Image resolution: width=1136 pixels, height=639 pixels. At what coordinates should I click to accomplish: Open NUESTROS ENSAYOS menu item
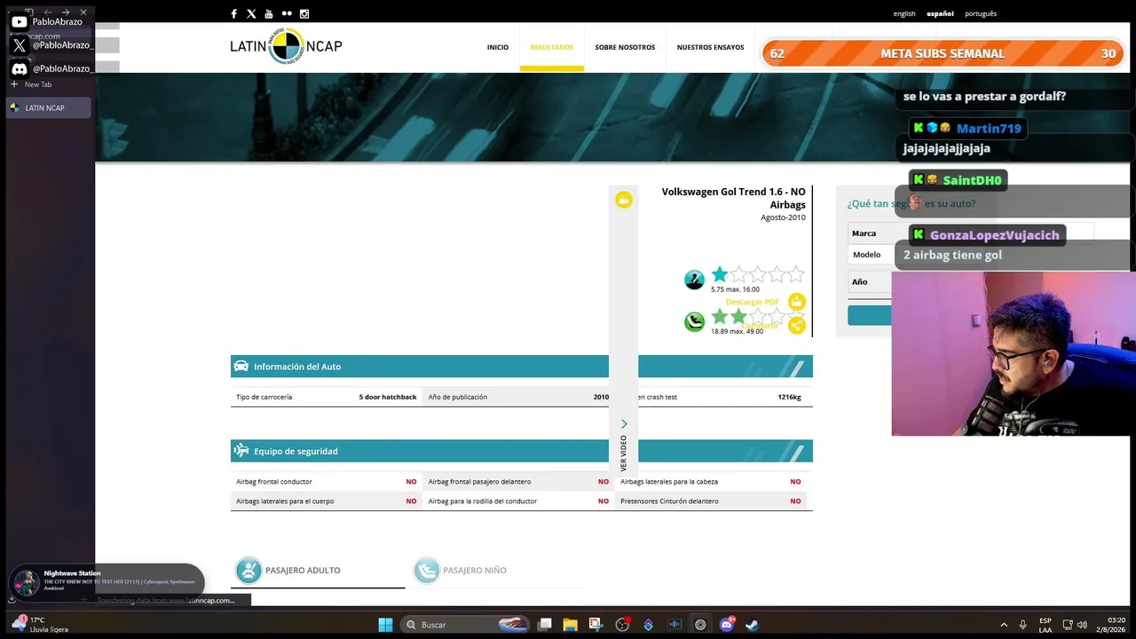click(711, 47)
